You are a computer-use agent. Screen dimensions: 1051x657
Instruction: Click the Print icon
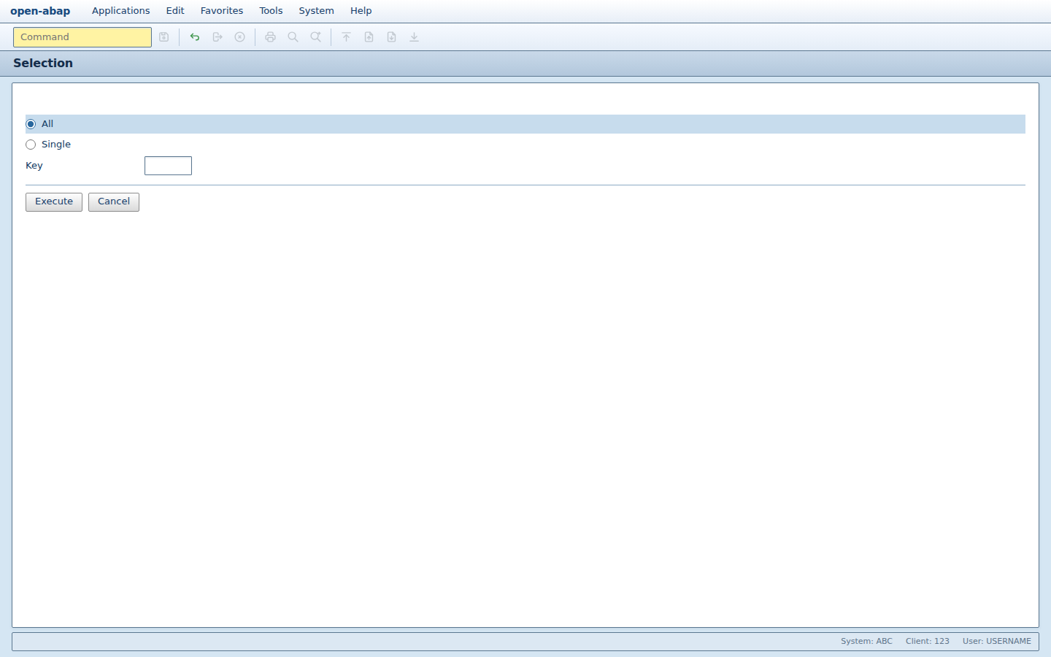(271, 37)
